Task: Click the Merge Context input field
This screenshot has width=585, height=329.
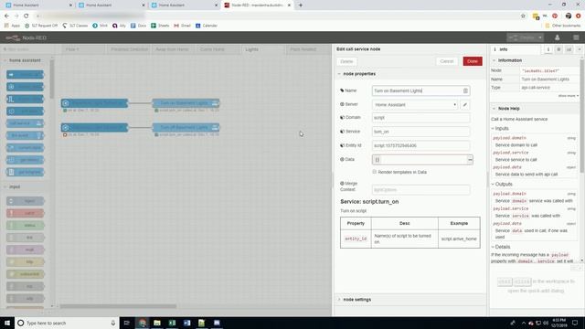Action: point(420,189)
